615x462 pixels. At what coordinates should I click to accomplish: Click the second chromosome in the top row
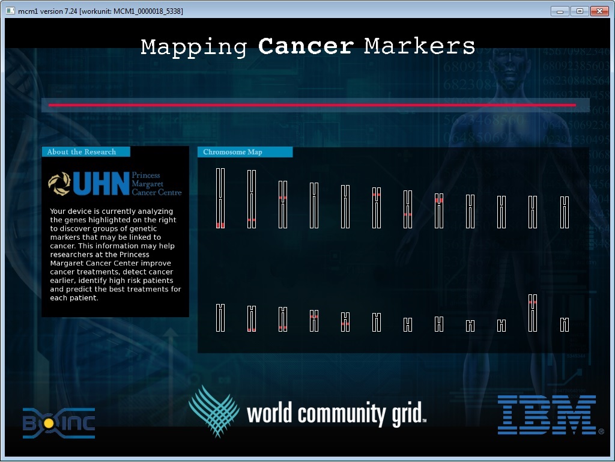coord(252,199)
